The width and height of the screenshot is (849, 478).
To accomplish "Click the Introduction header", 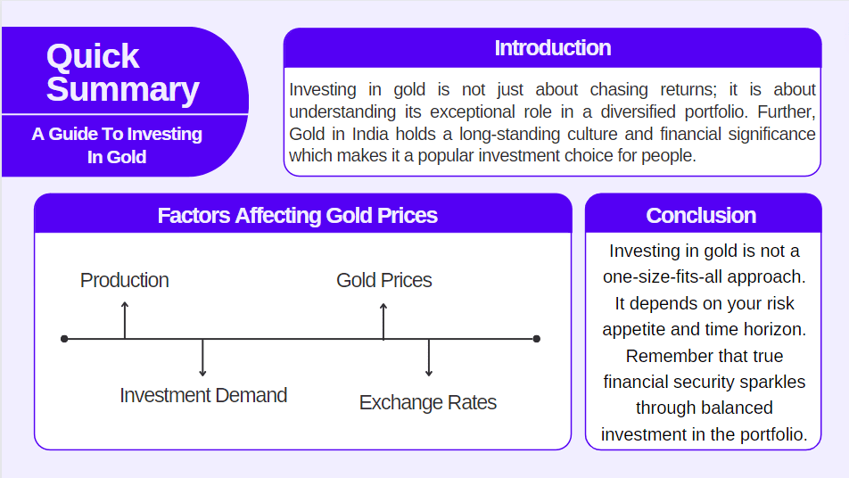I will (552, 48).
